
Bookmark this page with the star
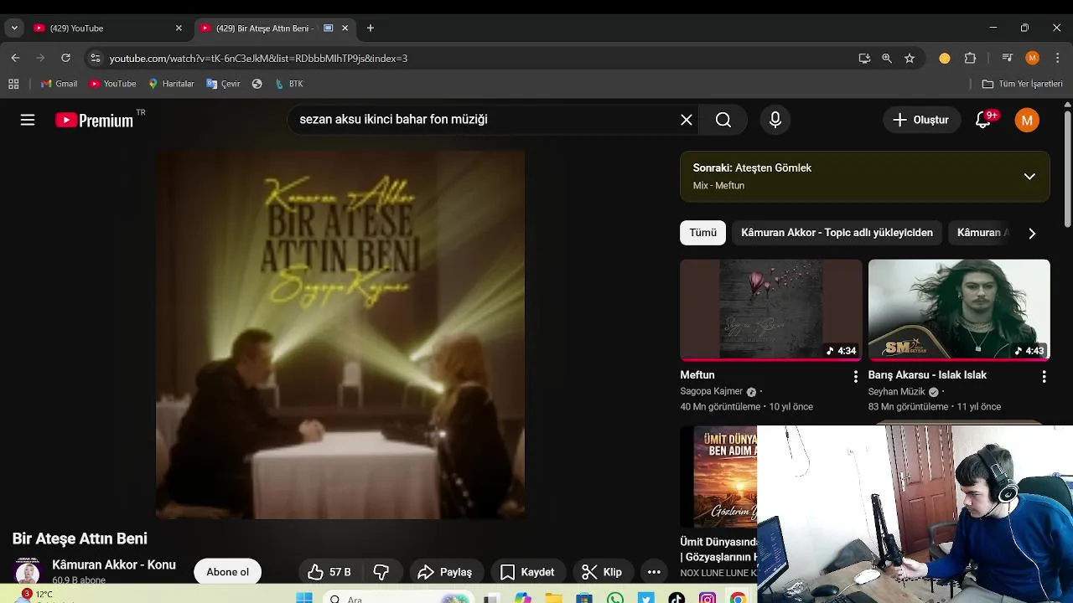pyautogui.click(x=910, y=58)
